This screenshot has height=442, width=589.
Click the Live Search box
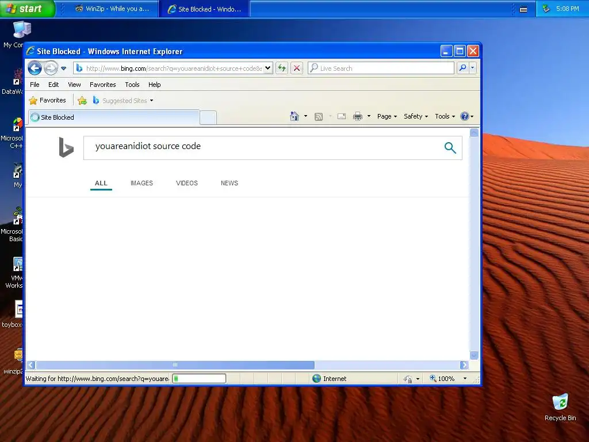click(381, 68)
